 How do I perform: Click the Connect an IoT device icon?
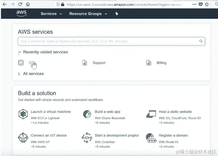click(x=23, y=138)
